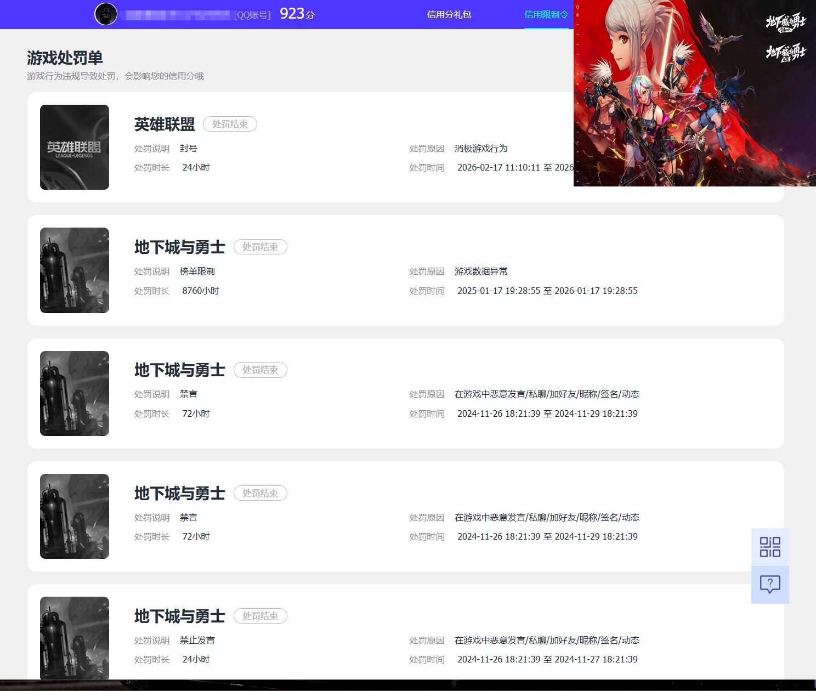
Task: Click the 24小时 duration in the 英雄联盟 card
Action: pyautogui.click(x=196, y=168)
